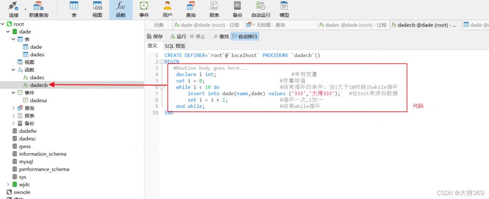Click the 'declare i int;' code line
489x199 pixels.
196,74
